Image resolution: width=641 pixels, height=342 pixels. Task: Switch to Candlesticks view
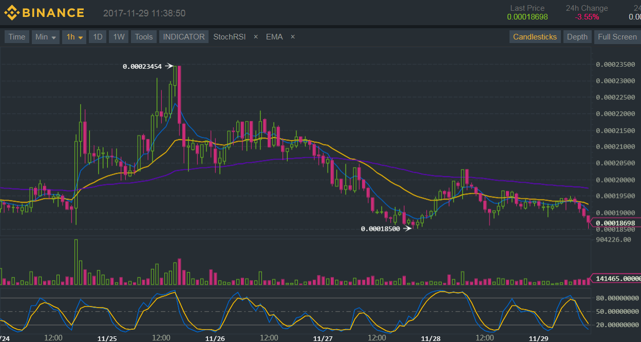coord(535,37)
